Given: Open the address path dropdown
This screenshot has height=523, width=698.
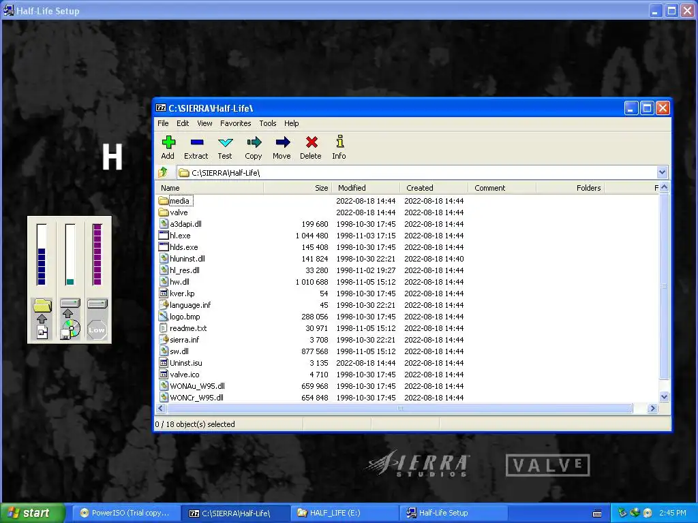Looking at the screenshot, I should click(x=661, y=172).
